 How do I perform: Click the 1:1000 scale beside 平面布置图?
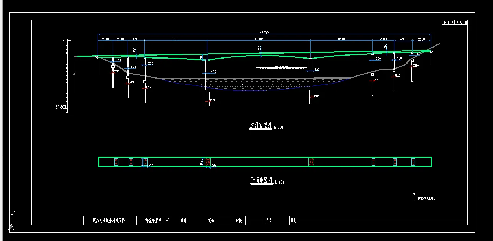(x=279, y=182)
